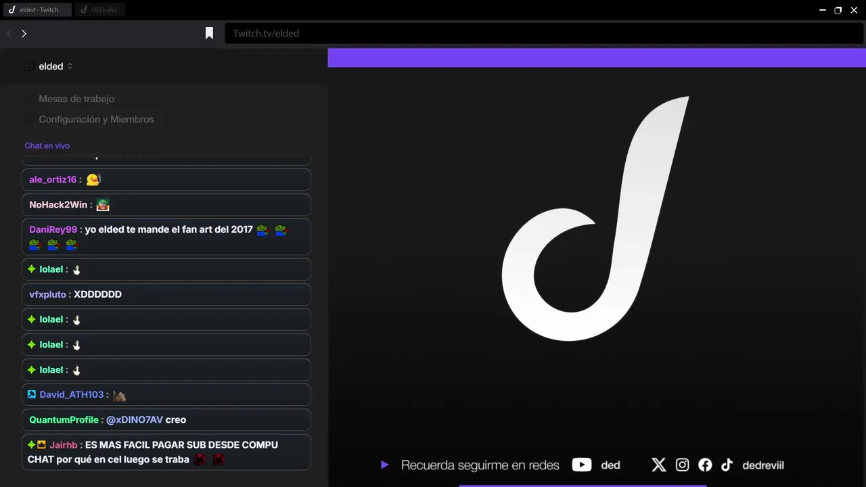Click the yellow badge beside Jairhb
The height and width of the screenshot is (487, 866).
41,444
